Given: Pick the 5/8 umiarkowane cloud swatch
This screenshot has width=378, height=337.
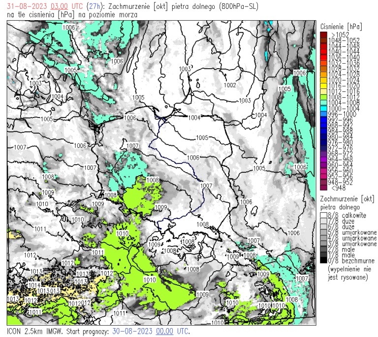Looking at the screenshot, I should [x=323, y=232].
